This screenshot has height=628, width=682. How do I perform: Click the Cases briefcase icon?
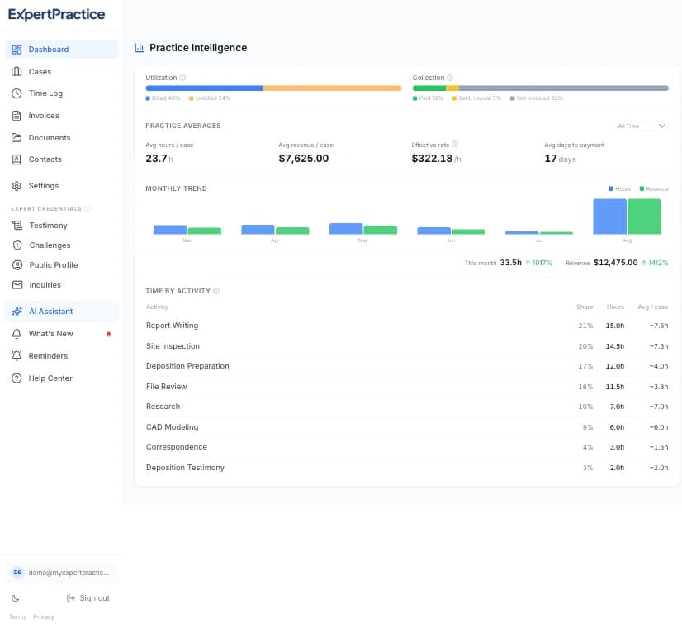point(17,71)
